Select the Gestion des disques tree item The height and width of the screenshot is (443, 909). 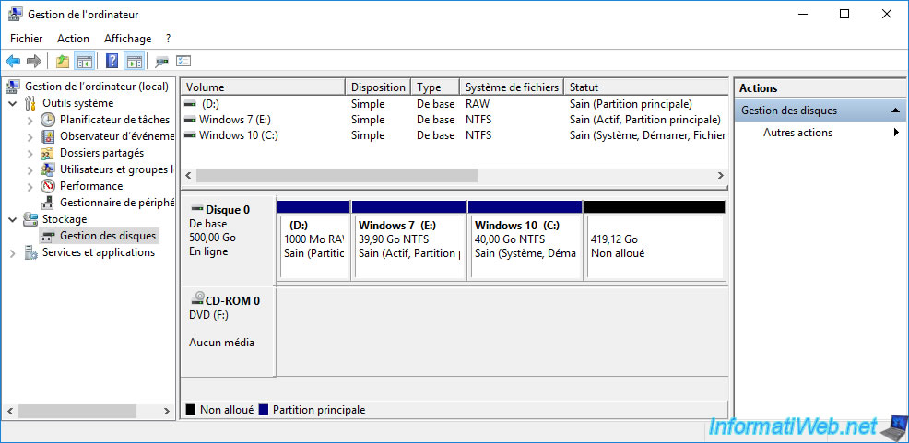100,236
